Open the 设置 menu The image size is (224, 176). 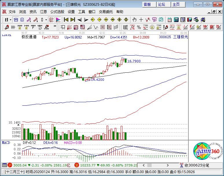coord(71,12)
